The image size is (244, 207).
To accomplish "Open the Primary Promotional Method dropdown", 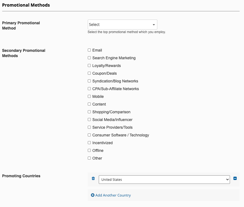I will [x=122, y=25].
